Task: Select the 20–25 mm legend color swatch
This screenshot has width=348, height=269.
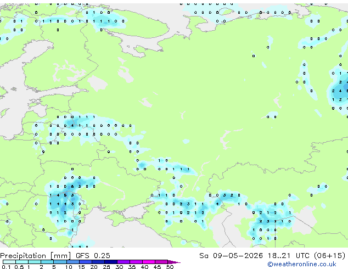Action: (x=98, y=262)
